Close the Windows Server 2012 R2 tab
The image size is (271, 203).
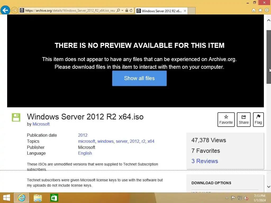[185, 11]
